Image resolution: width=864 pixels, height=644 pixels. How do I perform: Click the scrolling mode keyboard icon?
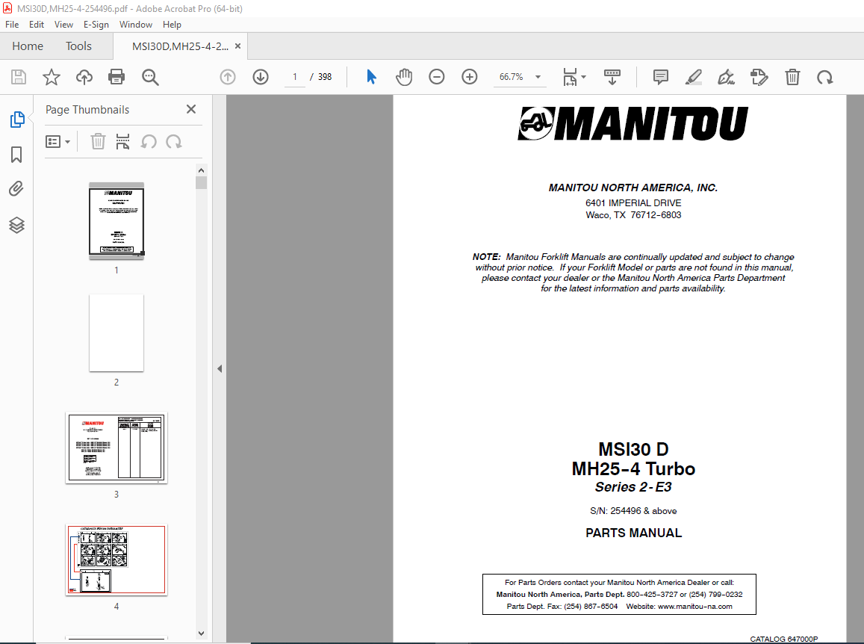point(612,77)
